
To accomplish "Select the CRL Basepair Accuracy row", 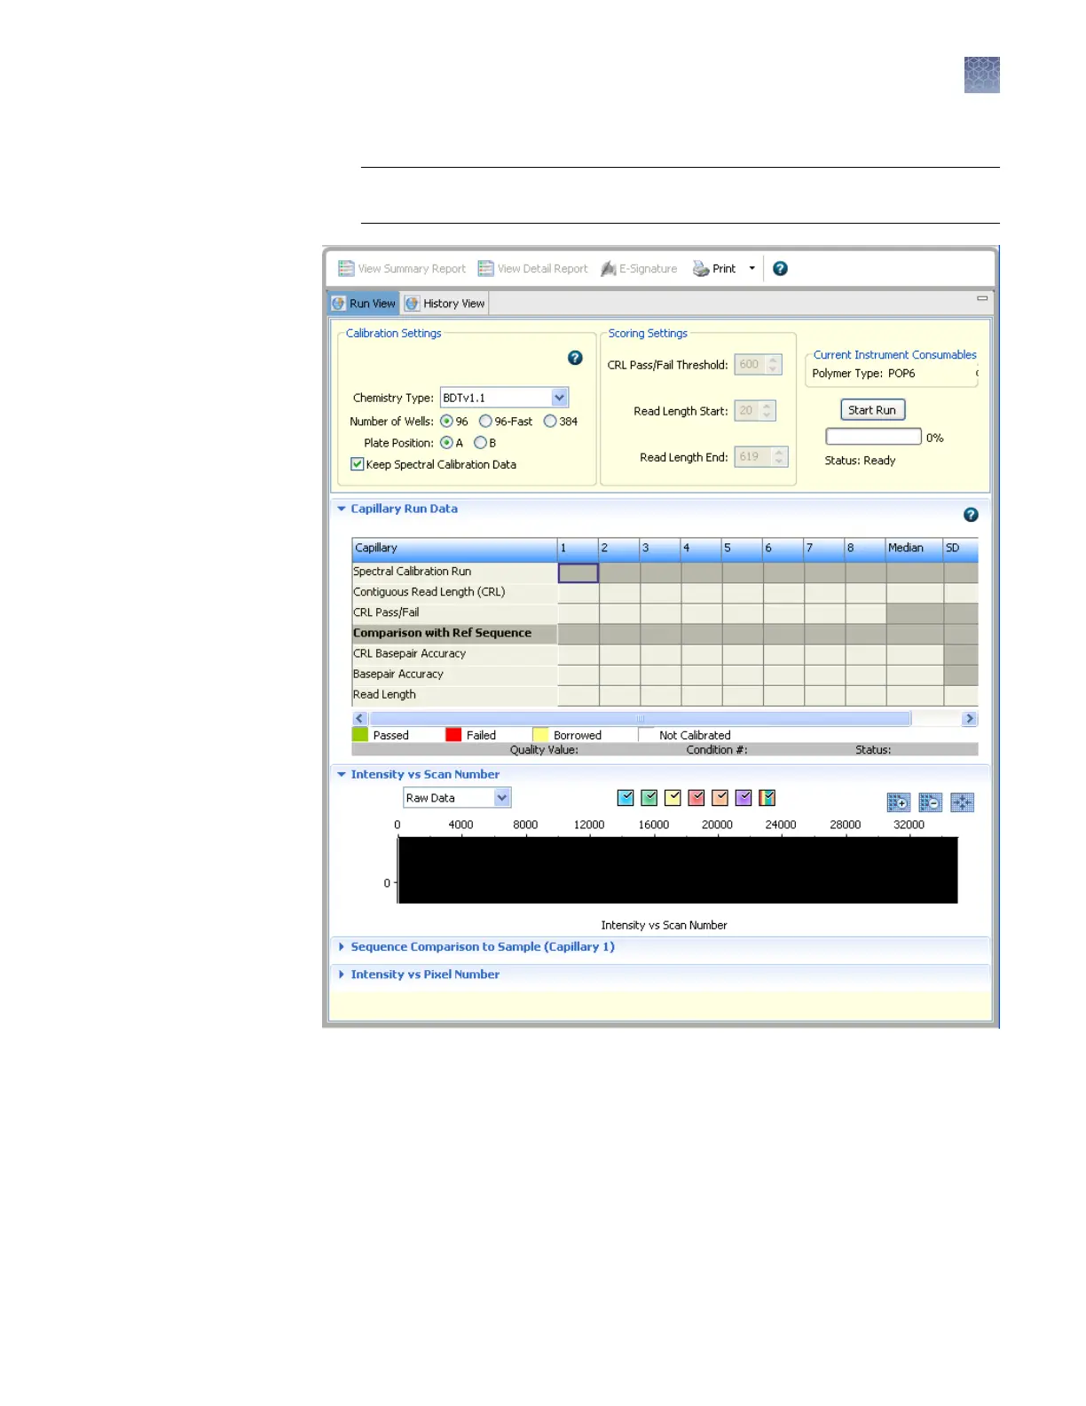I will (665, 654).
